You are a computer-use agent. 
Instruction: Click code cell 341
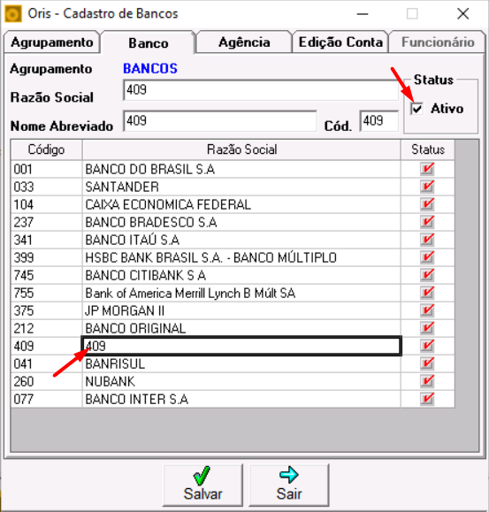click(x=46, y=240)
